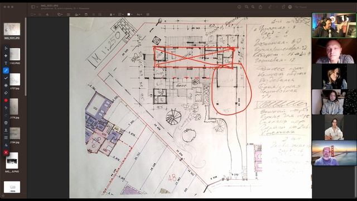Zoom in using the plus magnifier
Screen dimensions: 357x201
[x=253, y=7]
